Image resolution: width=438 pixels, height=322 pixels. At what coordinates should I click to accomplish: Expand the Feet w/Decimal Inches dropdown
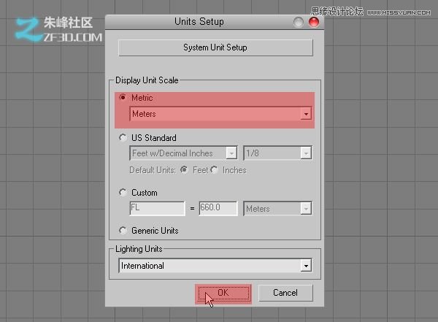pos(231,153)
